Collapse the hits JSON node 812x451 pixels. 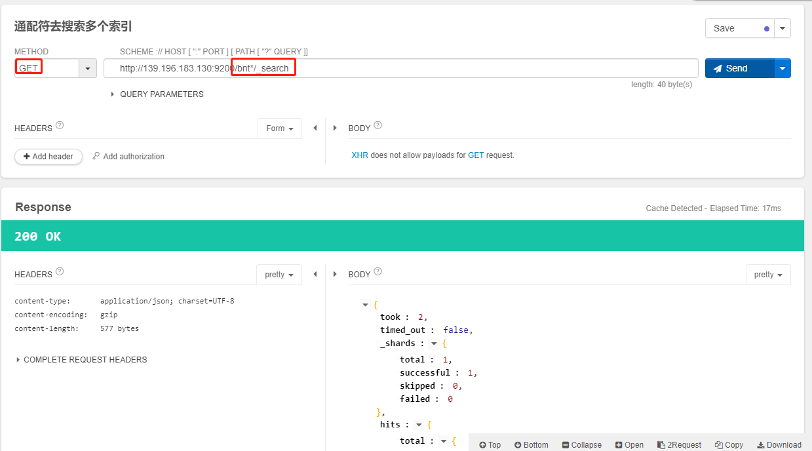point(419,425)
